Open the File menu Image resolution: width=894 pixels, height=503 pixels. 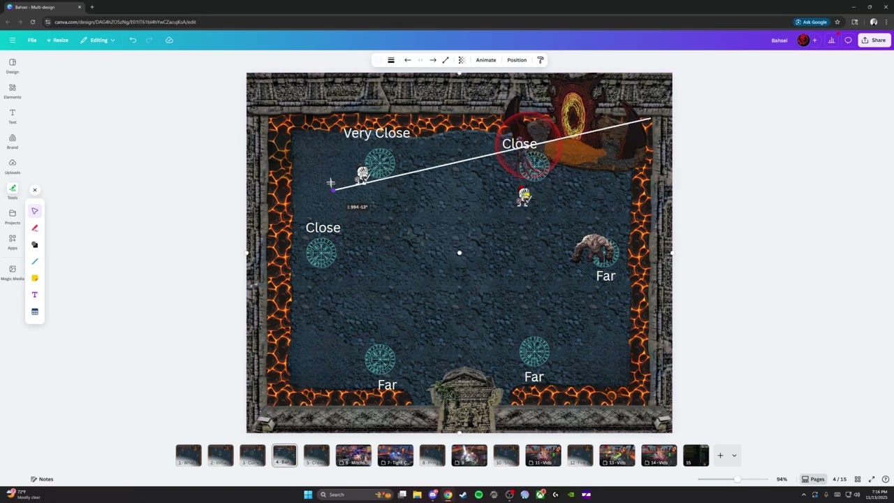[32, 40]
